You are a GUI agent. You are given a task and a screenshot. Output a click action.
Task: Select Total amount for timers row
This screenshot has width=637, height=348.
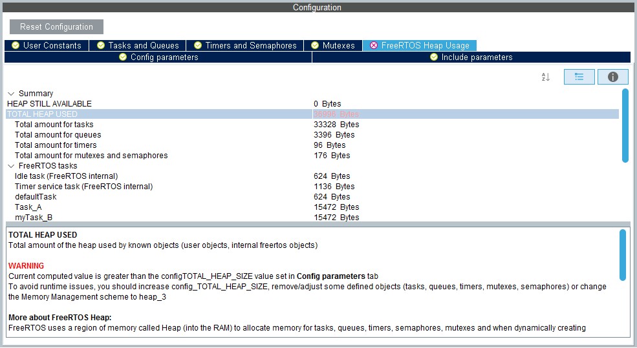tap(312, 145)
